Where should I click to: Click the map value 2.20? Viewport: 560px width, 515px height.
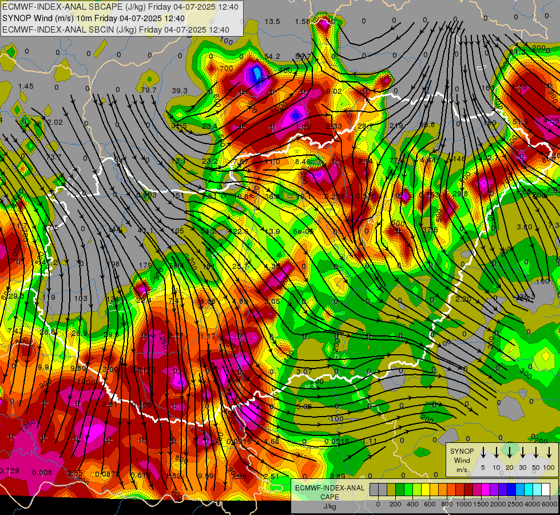(x=463, y=299)
